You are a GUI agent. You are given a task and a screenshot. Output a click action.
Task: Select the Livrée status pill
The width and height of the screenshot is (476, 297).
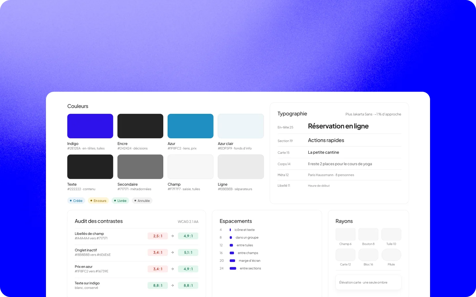point(120,201)
